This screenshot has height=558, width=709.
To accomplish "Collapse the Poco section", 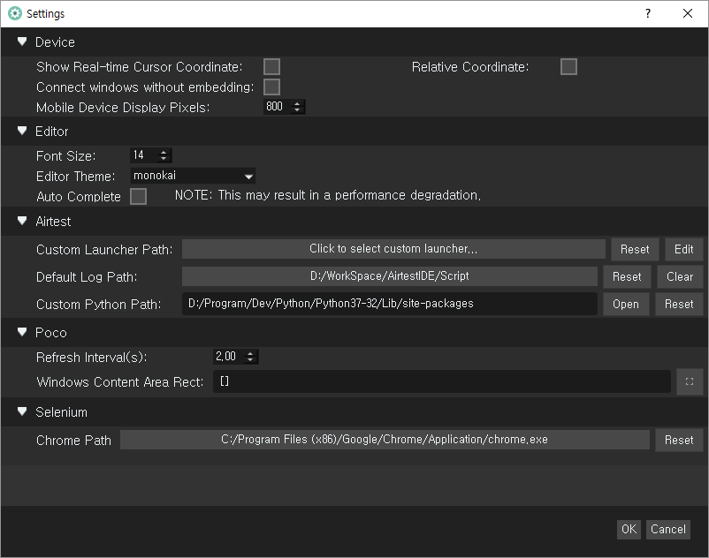I will (x=22, y=332).
